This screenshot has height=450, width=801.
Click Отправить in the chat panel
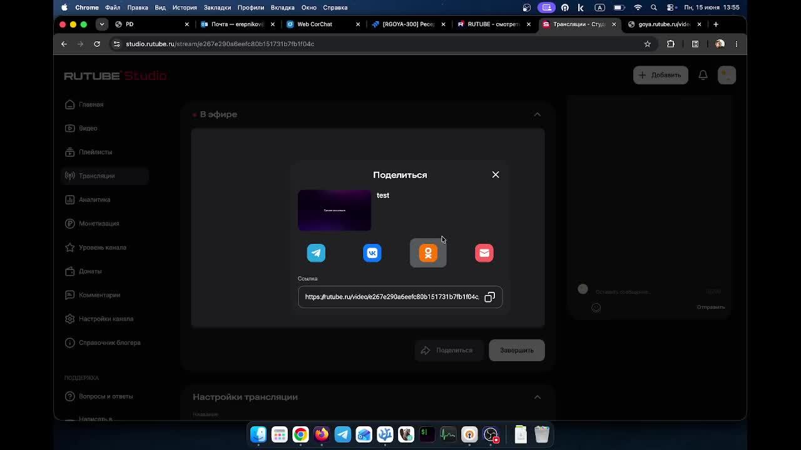(711, 307)
